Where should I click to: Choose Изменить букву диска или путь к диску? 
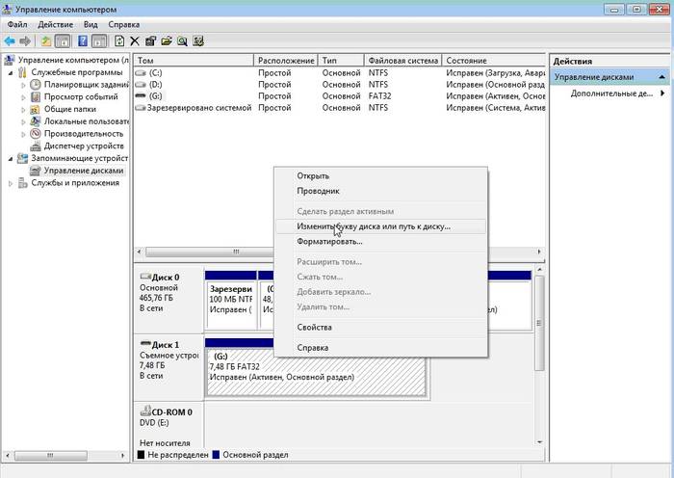click(374, 226)
